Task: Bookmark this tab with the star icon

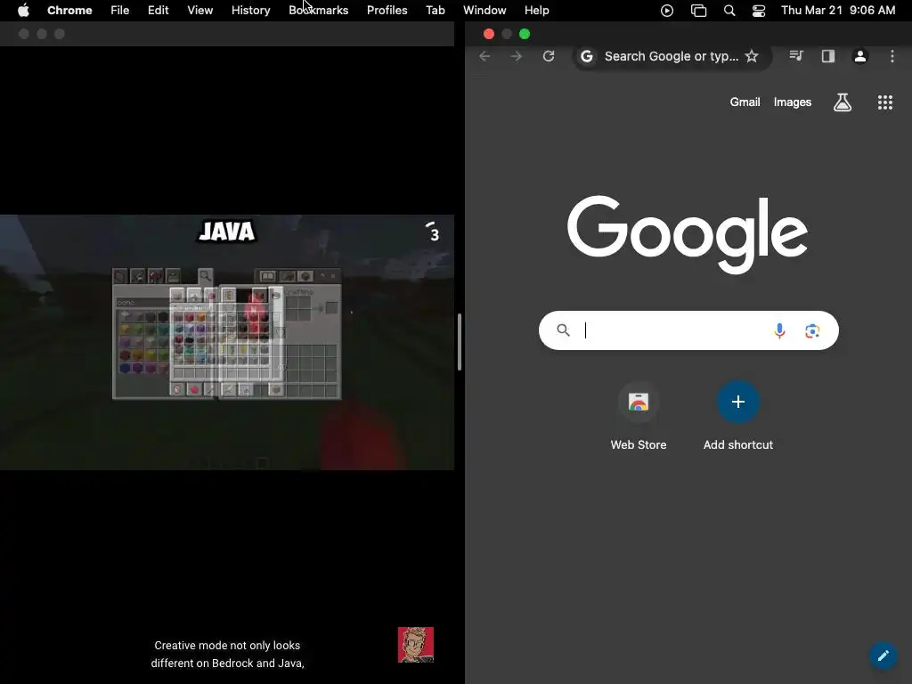Action: [x=752, y=56]
